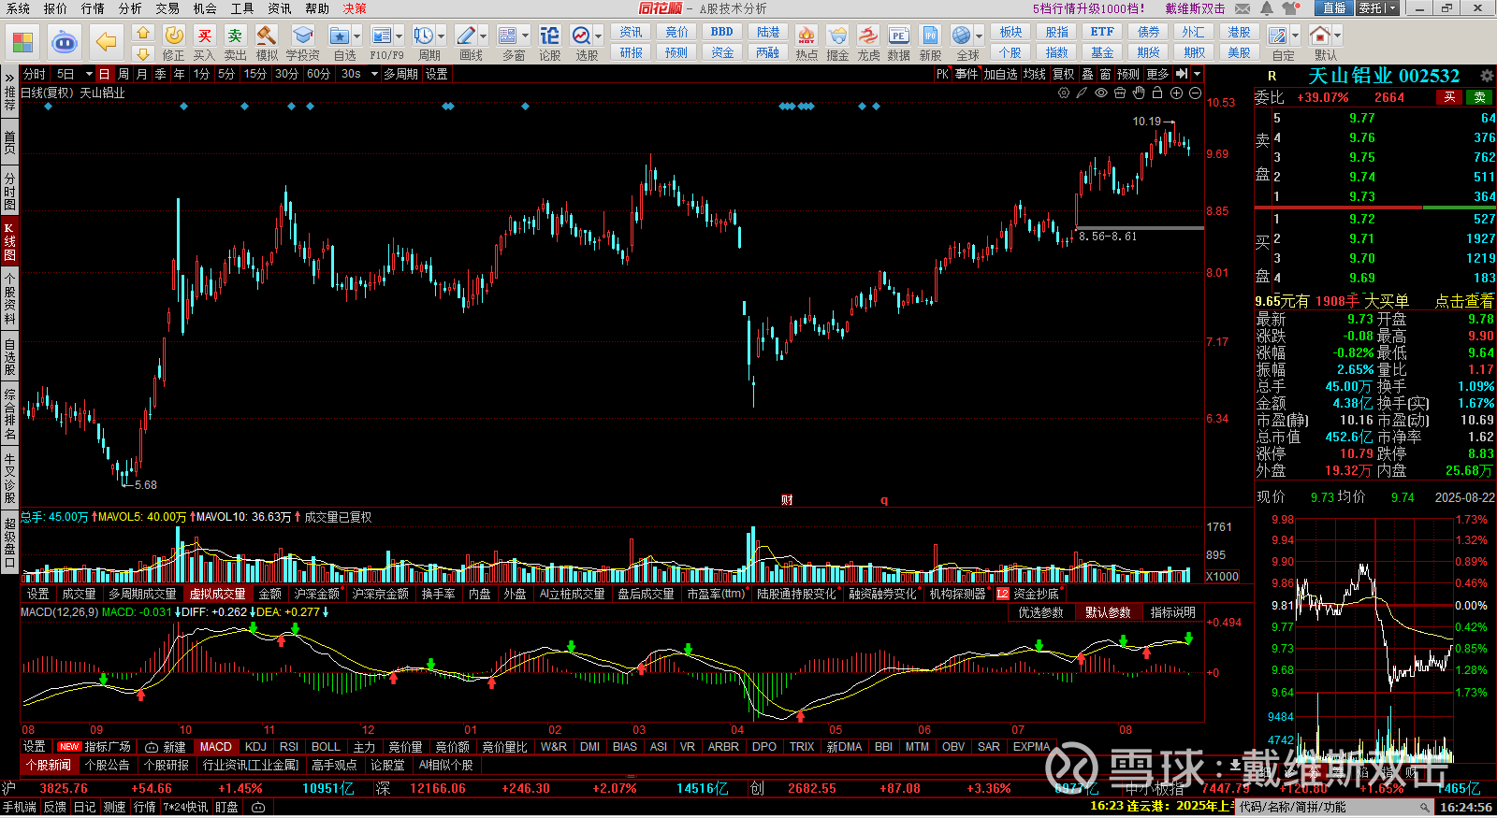Click the green 卖 button beside 委比
Image resolution: width=1497 pixels, height=818 pixels.
1480,97
